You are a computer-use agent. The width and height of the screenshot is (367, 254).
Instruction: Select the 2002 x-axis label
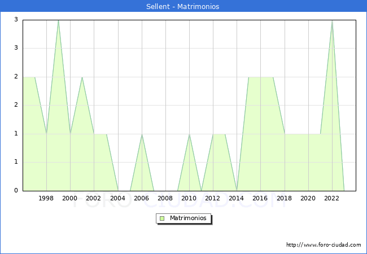click(93, 198)
